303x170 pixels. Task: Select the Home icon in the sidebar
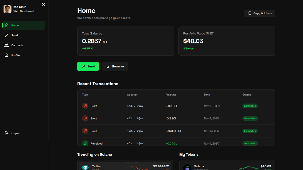tap(6, 25)
